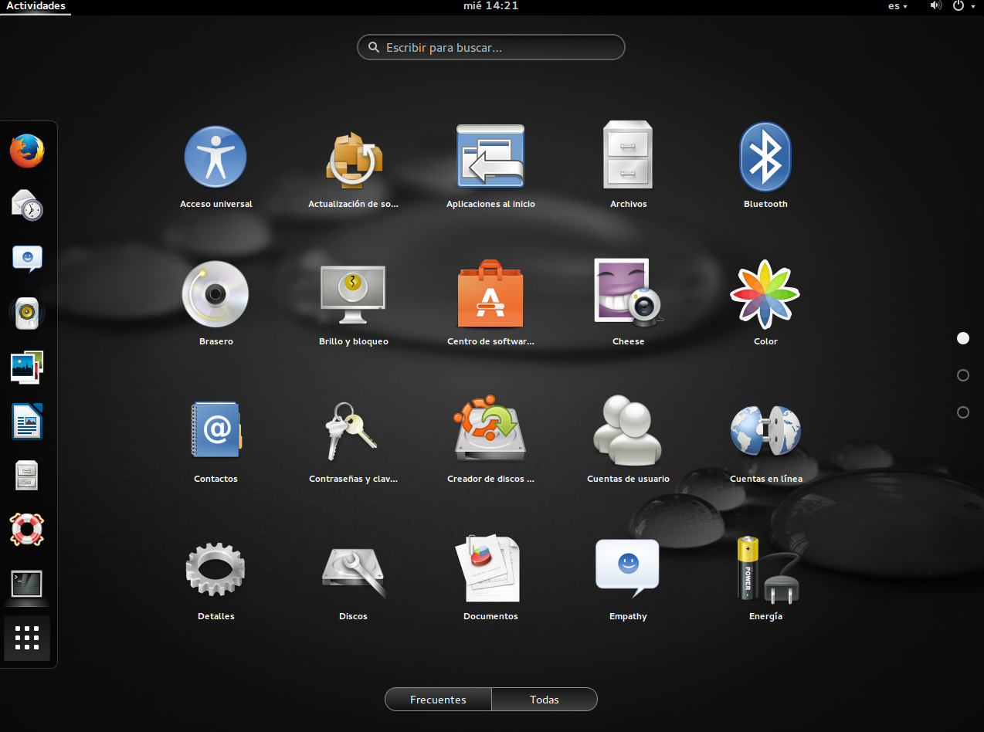Open the es keyboard layout menu
This screenshot has width=984, height=732.
pyautogui.click(x=897, y=6)
